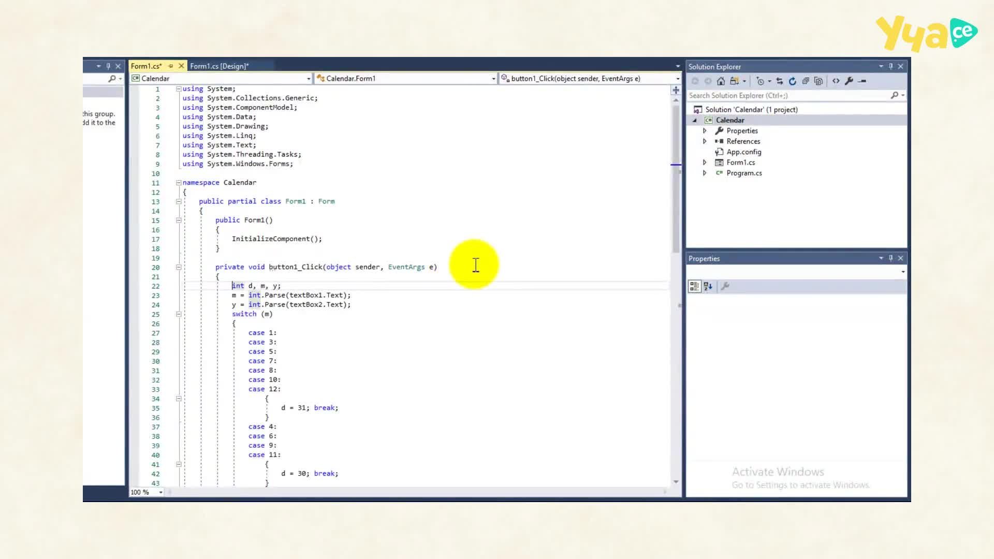This screenshot has width=994, height=559.
Task: Click the Sync with Active Document icon
Action: (x=779, y=81)
